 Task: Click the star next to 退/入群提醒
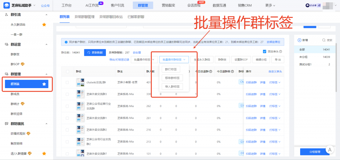pos(44,153)
